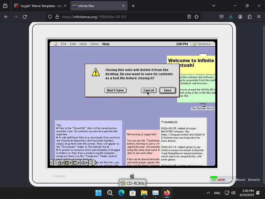Screen dimensions: 265x199
Task: Open the About link
Action: click(240, 180)
